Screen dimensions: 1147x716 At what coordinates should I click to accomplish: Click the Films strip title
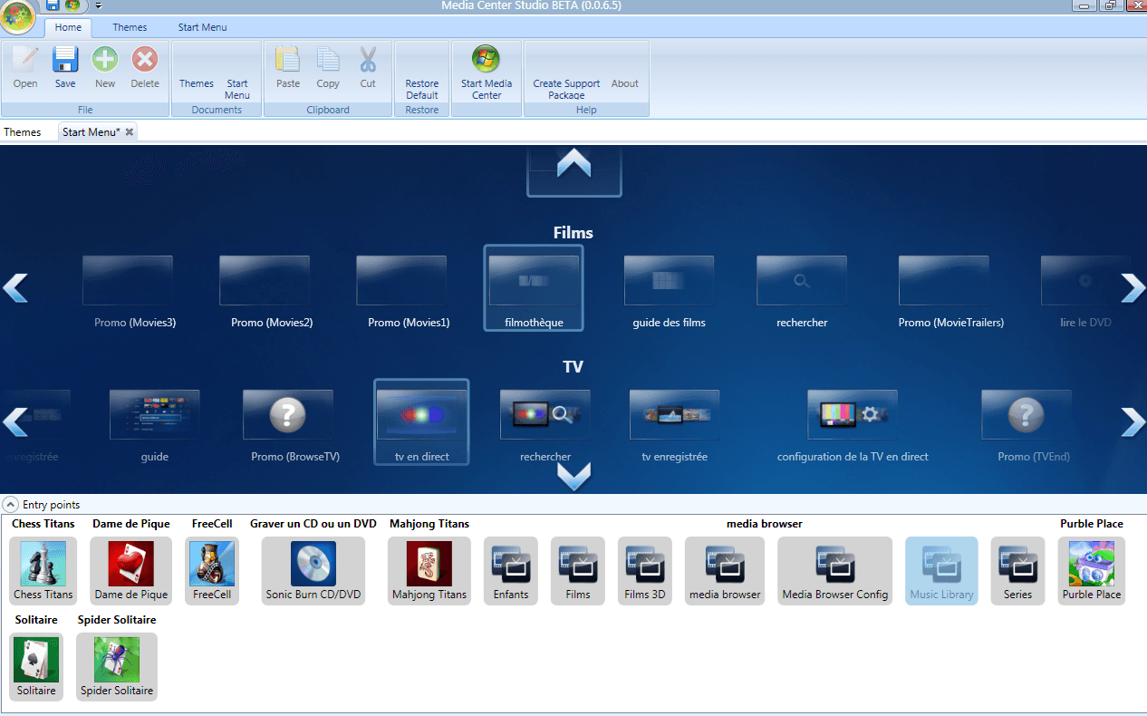573,233
